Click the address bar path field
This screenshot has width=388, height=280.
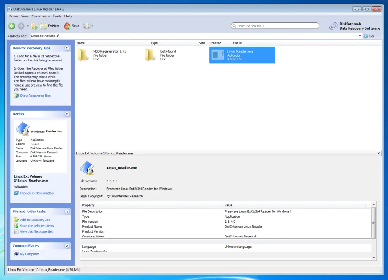pos(194,36)
